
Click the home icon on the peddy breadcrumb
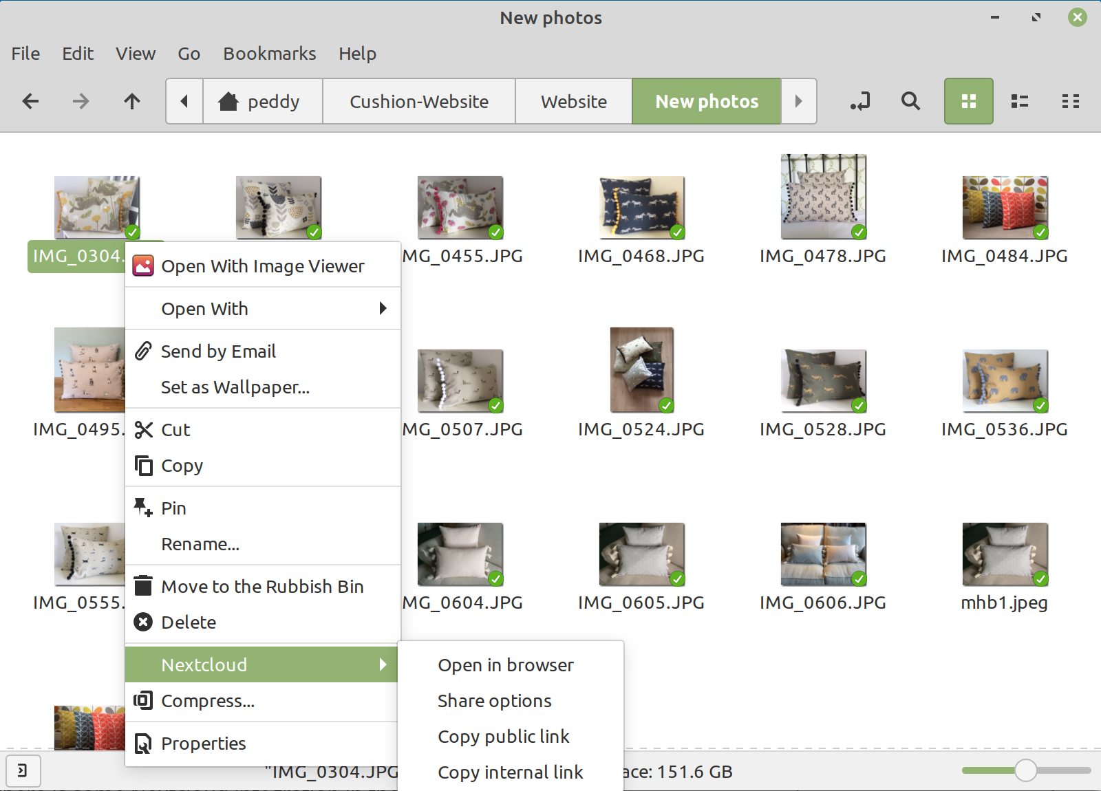230,101
